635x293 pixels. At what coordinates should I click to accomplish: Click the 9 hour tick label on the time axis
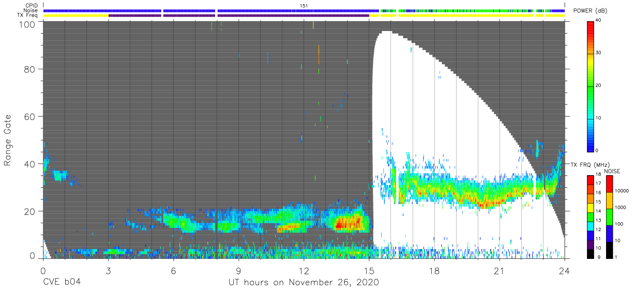click(x=238, y=270)
